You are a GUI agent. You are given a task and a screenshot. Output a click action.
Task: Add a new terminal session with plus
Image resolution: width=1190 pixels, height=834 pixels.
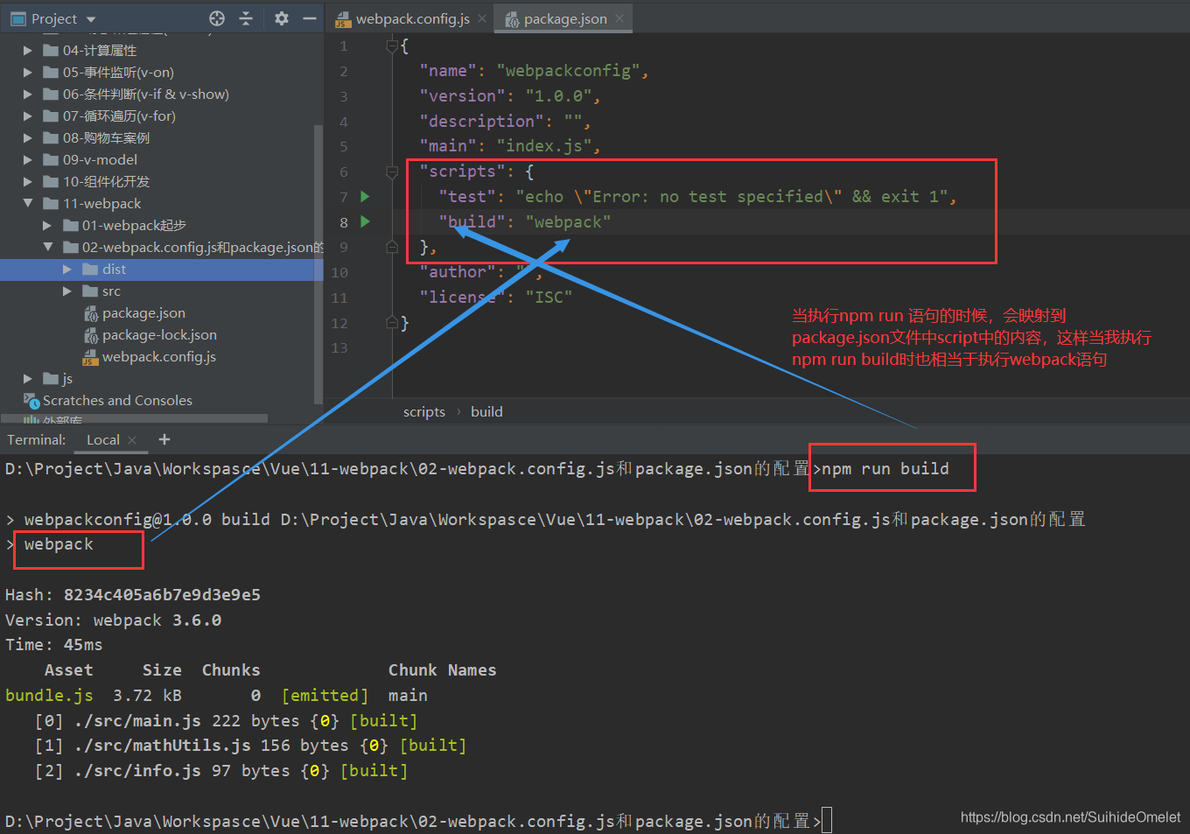[164, 439]
